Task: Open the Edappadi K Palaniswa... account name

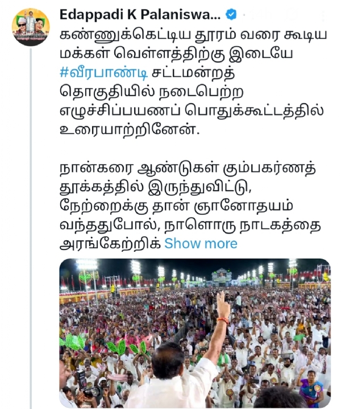Action: 140,15
